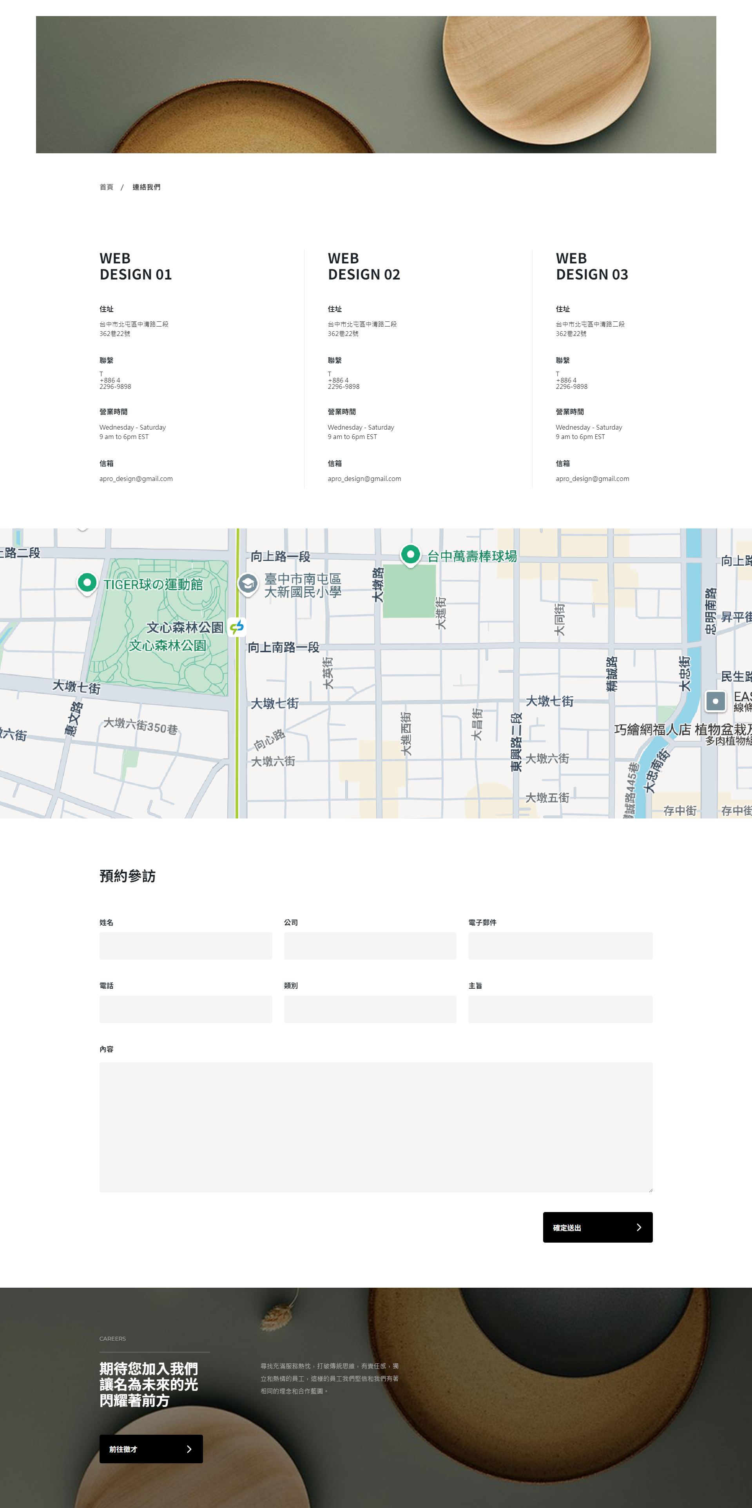This screenshot has width=752, height=1508.
Task: Click the 大新國民小學 school marker
Action: click(248, 584)
